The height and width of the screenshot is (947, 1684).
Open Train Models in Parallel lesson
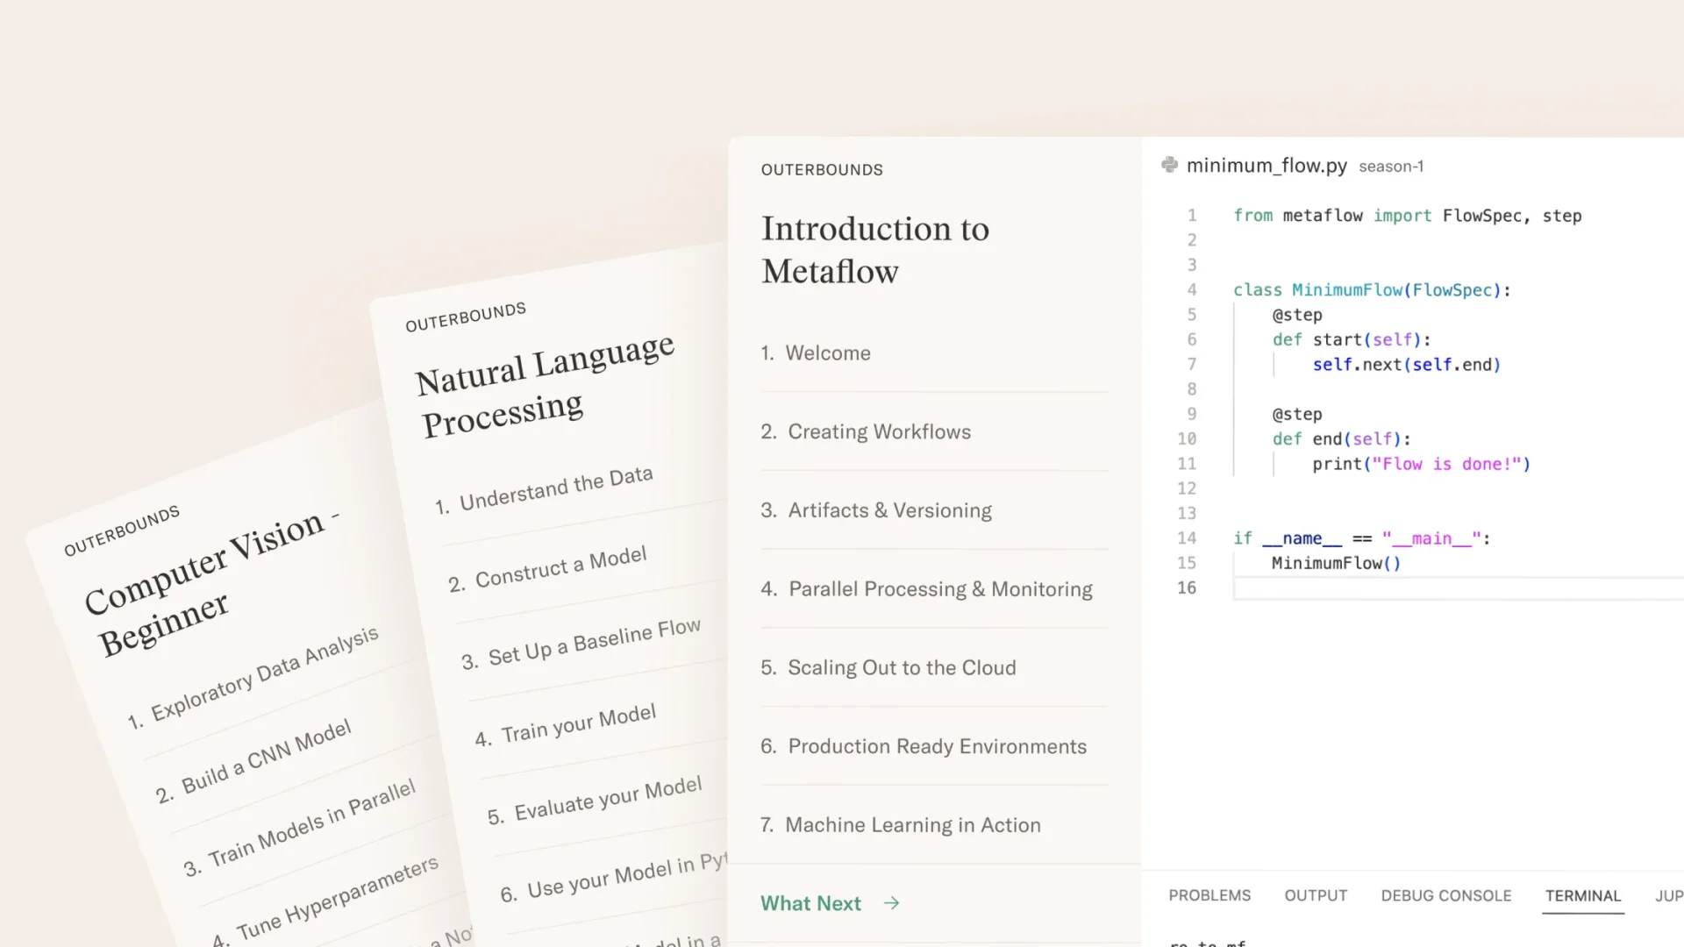(x=299, y=829)
